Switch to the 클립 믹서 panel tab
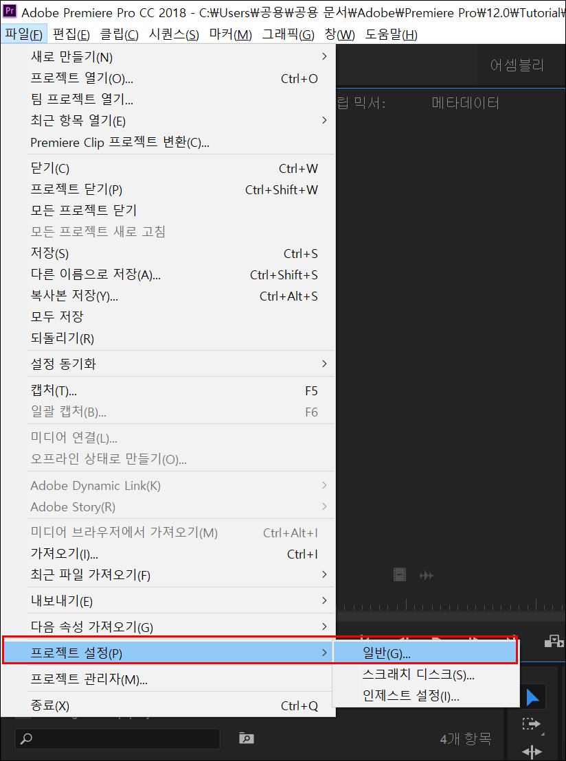Viewport: 566px width, 761px height. [361, 103]
